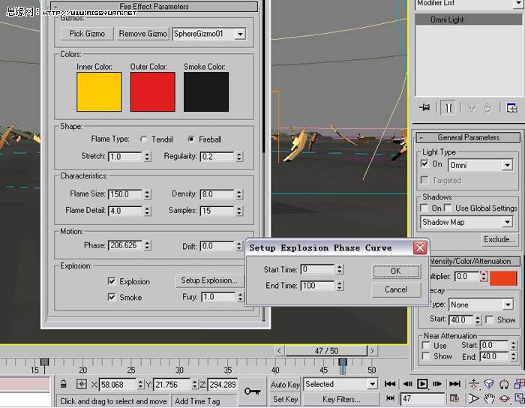The image size is (525, 408).
Task: Open Key Filters button
Action: point(340,399)
